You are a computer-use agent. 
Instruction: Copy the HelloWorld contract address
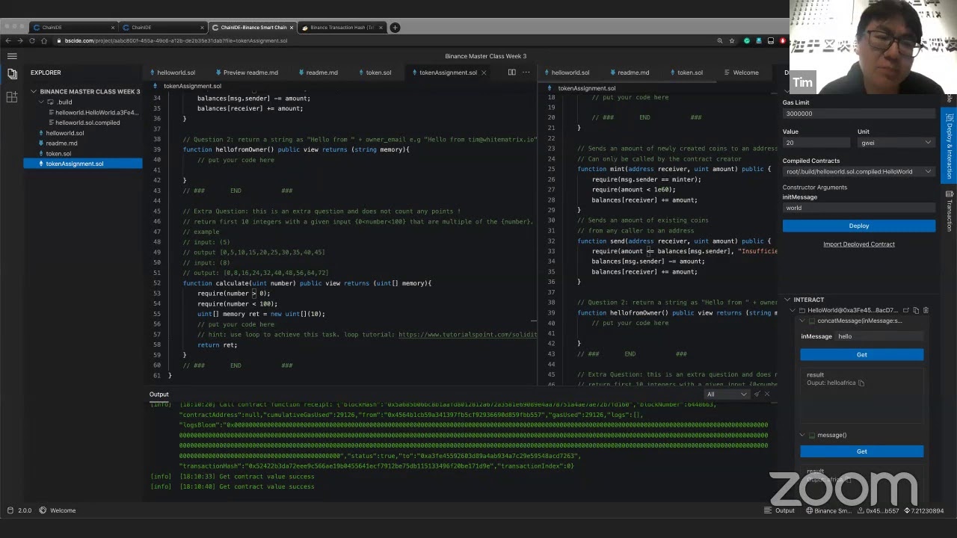click(x=916, y=310)
